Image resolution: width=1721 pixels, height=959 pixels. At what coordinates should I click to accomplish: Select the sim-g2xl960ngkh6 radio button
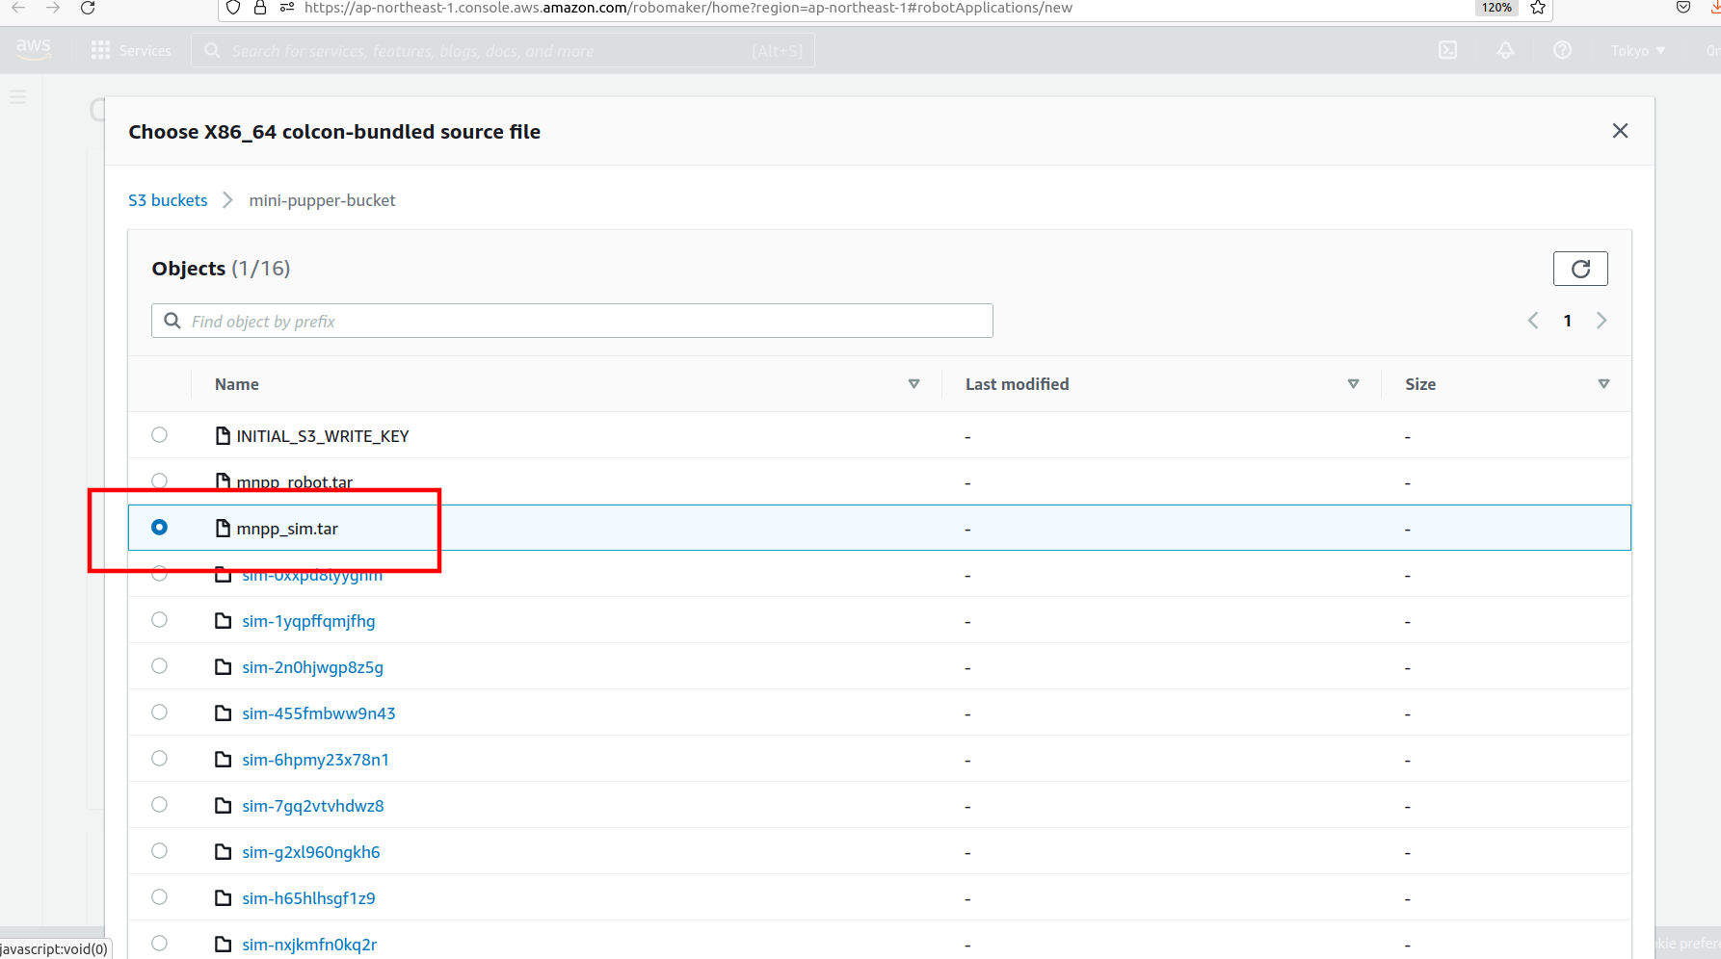(x=160, y=851)
